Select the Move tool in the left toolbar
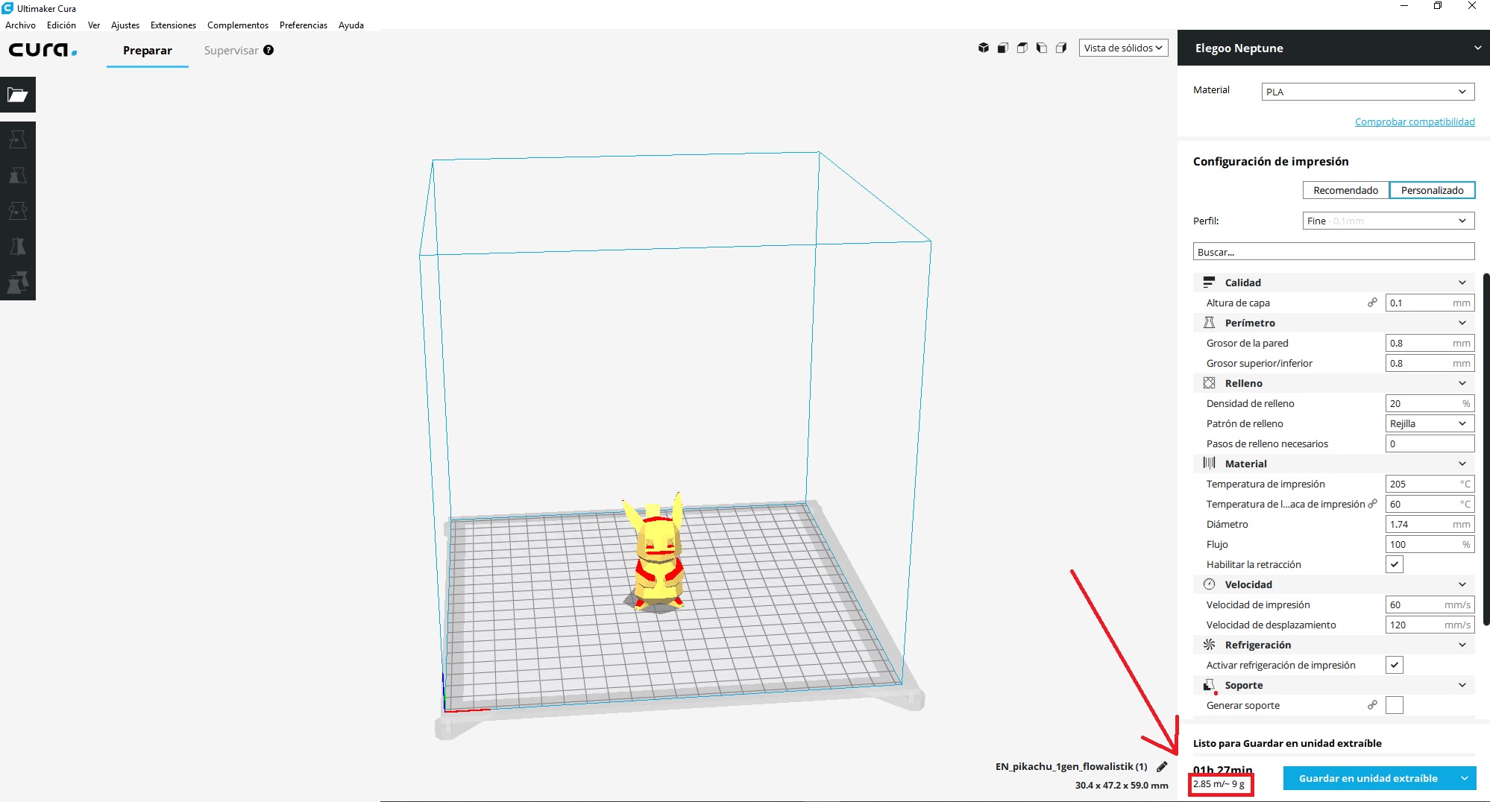The width and height of the screenshot is (1490, 802). click(x=18, y=139)
